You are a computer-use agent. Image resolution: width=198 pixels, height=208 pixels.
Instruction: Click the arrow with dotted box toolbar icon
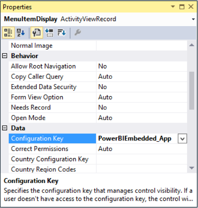point(49,32)
